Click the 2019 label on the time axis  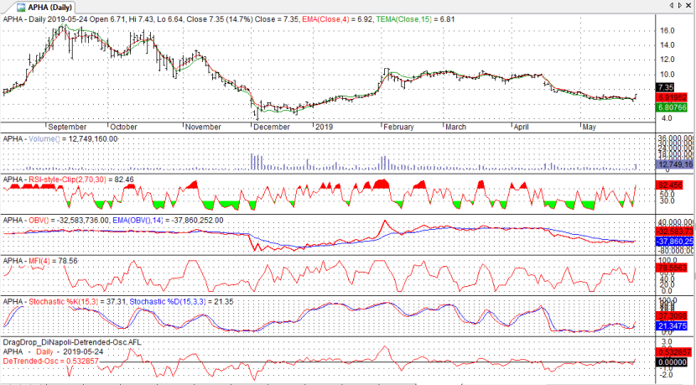tap(324, 127)
